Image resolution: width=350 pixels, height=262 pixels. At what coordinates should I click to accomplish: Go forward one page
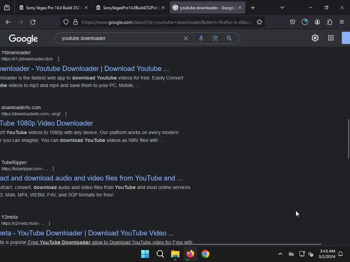pos(21,22)
